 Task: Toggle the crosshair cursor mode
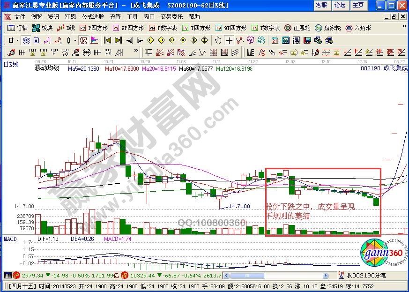click(229, 40)
